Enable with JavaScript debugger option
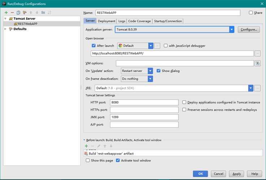The image size is (266, 180). pyautogui.click(x=166, y=46)
